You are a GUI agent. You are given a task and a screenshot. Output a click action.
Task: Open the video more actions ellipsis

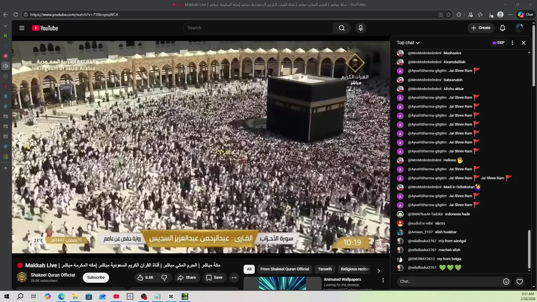pos(234,278)
